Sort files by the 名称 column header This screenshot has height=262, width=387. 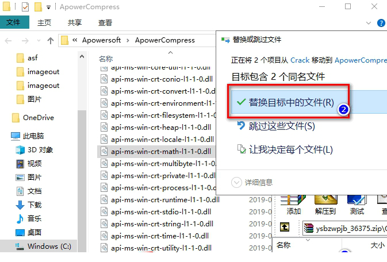(x=106, y=59)
